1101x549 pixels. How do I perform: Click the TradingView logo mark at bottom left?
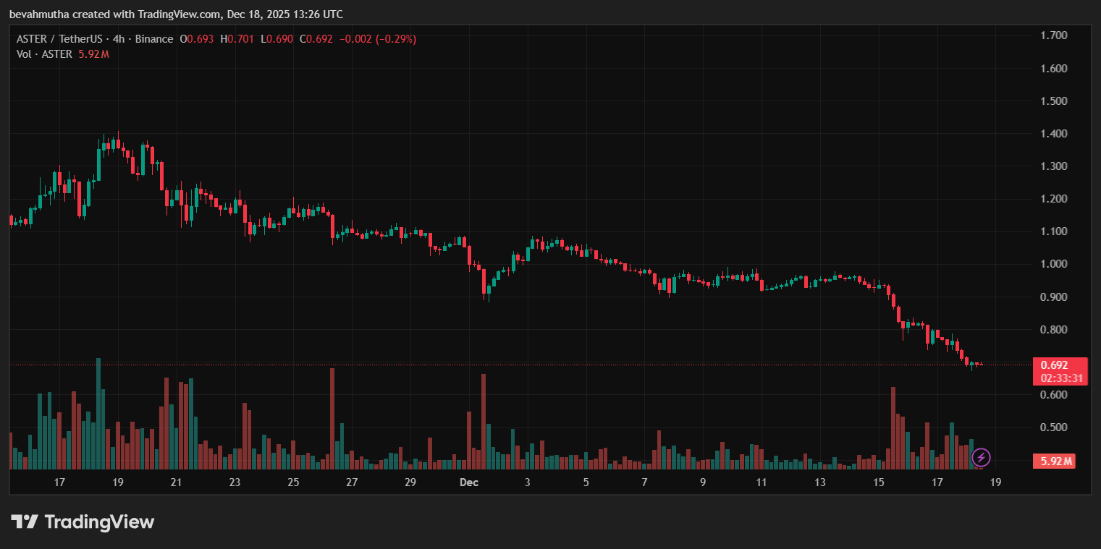pyautogui.click(x=24, y=522)
